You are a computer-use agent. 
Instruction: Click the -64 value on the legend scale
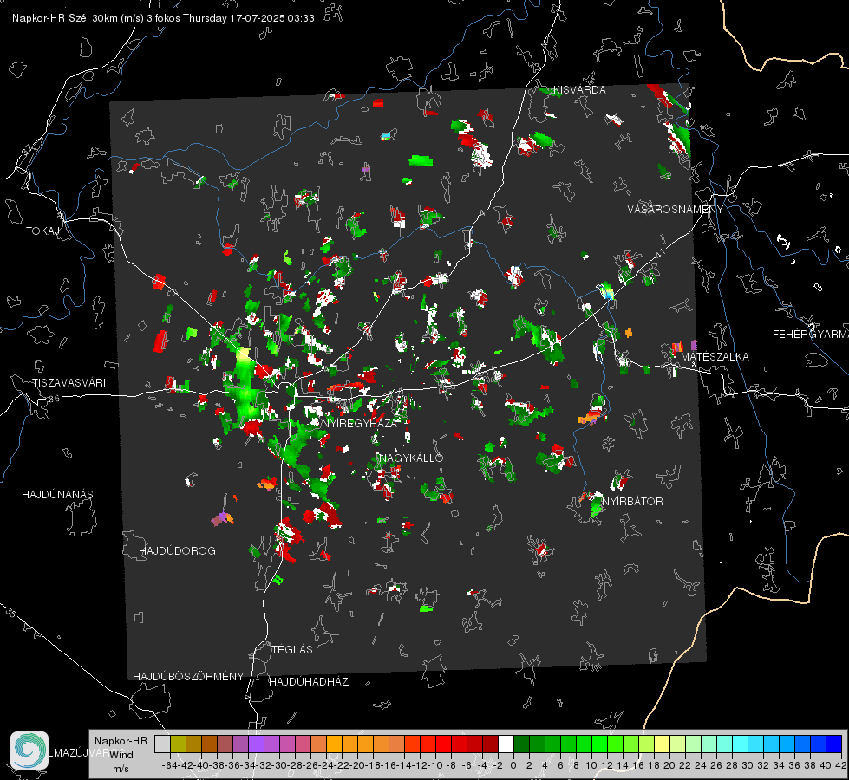169,765
